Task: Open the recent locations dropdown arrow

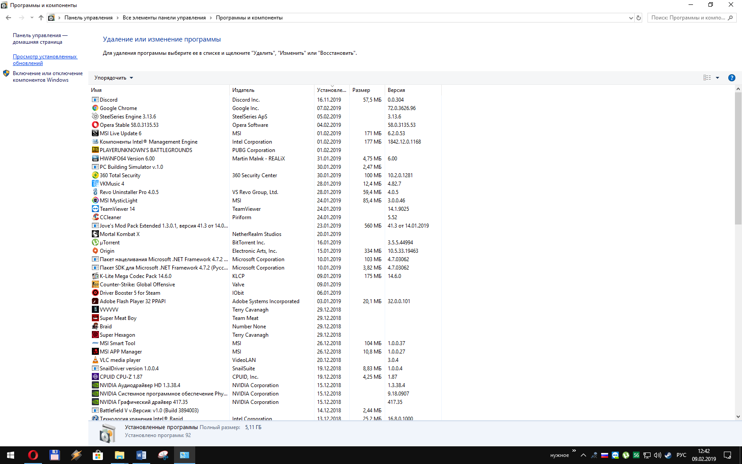Action: (32, 18)
